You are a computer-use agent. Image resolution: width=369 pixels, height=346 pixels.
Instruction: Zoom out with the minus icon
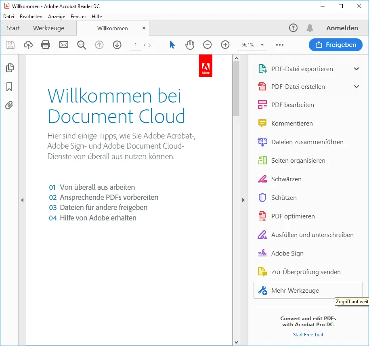pos(208,45)
